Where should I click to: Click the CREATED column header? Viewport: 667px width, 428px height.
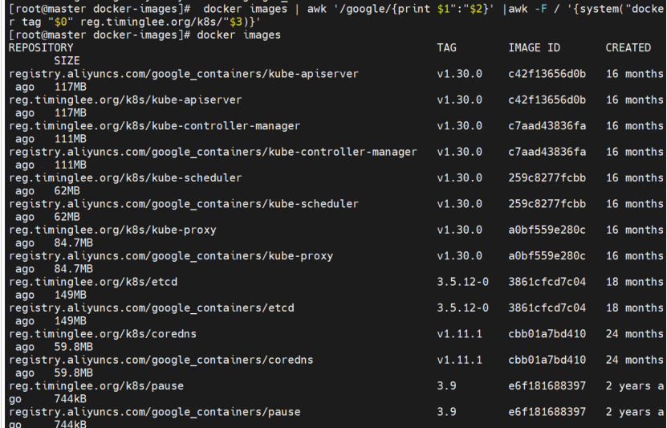pyautogui.click(x=628, y=47)
